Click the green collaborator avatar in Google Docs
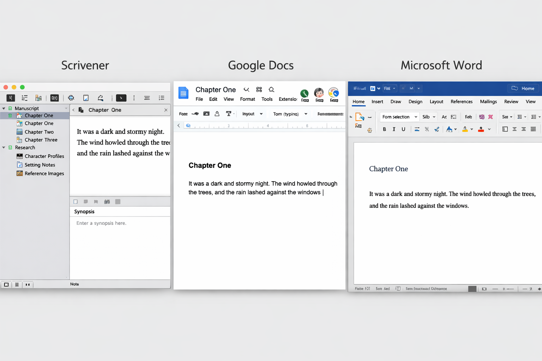The height and width of the screenshot is (361, 542). (x=305, y=93)
